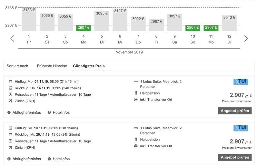This screenshot has height=167, width=258.
Task: Click info icon beside first Hotelinfos
Action: (49, 113)
